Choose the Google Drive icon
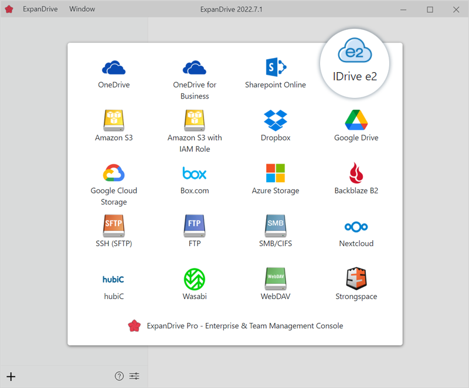 coord(356,120)
